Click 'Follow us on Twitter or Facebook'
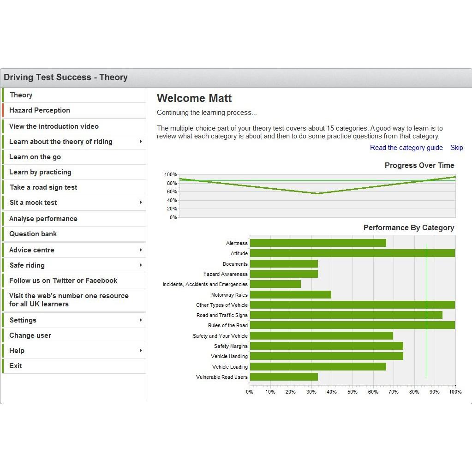Screen dimensions: 472x472 pos(74,281)
